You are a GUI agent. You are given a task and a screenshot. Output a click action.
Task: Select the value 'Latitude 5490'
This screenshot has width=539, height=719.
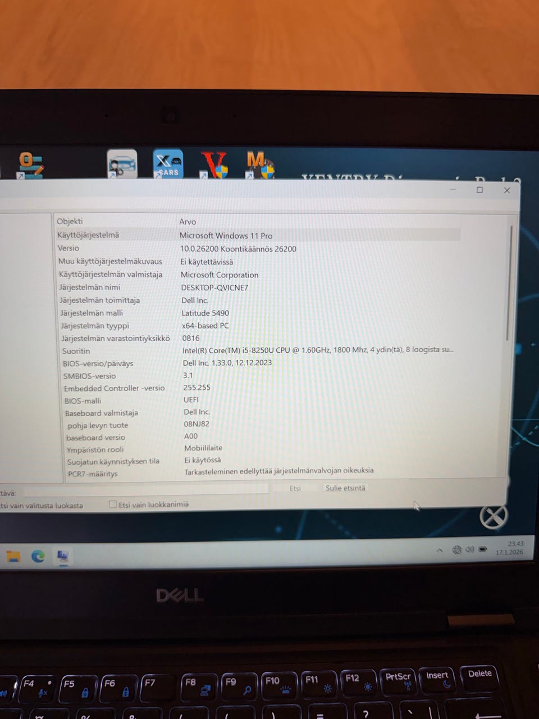click(205, 313)
